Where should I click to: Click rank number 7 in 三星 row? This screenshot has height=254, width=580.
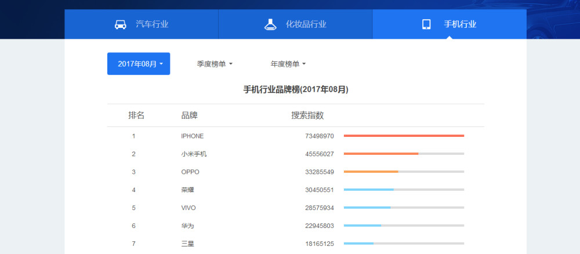point(133,244)
